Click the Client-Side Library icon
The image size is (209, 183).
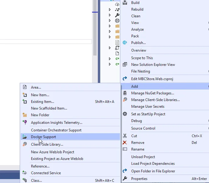[25, 144]
